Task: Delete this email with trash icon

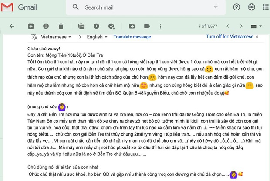Action: click(61, 26)
